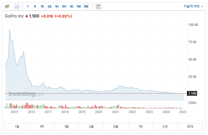Click the current price 1.100 label on axis

coord(192,93)
